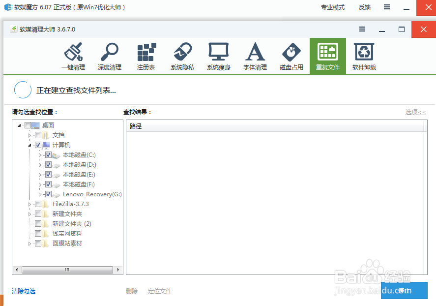
Task: Click the horizontal scrollbar under the folder tree
Action: tap(67, 270)
